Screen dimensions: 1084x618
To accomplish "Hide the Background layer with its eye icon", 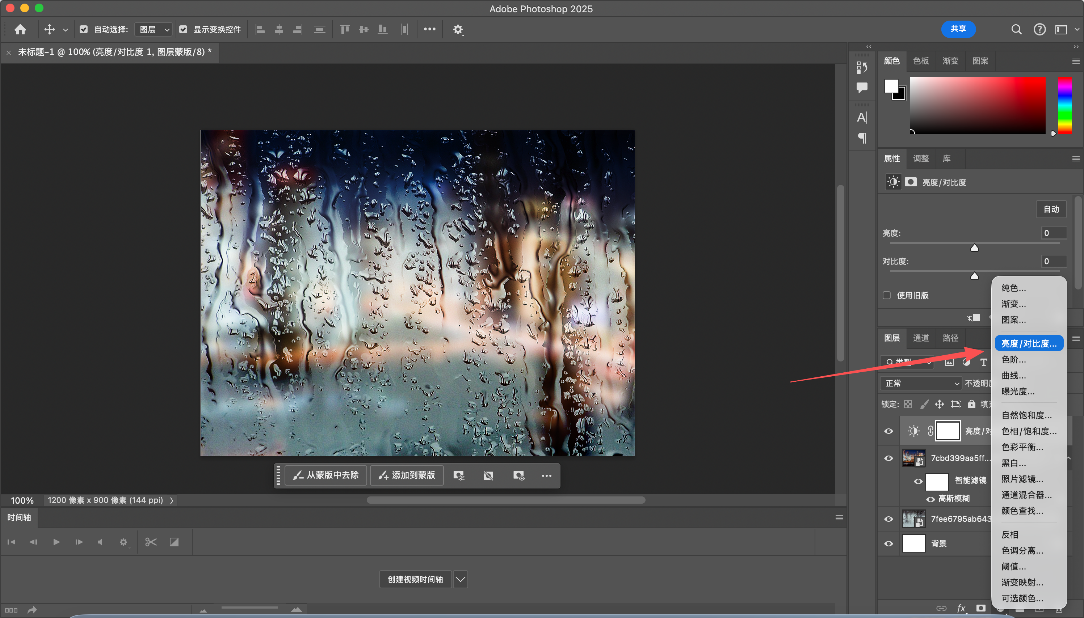I will (x=888, y=544).
